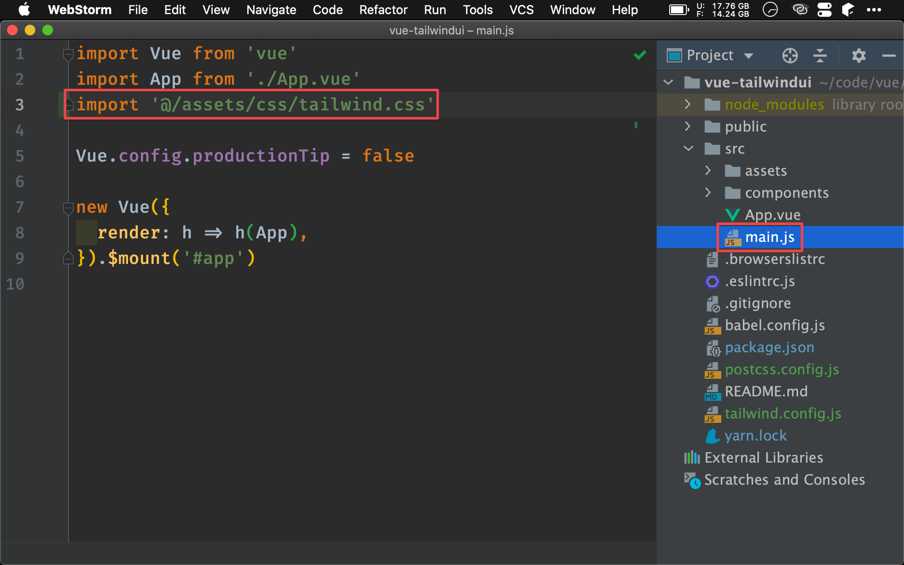This screenshot has width=904, height=565.
Task: Collapse the vue-tailwindui root folder
Action: pos(668,82)
